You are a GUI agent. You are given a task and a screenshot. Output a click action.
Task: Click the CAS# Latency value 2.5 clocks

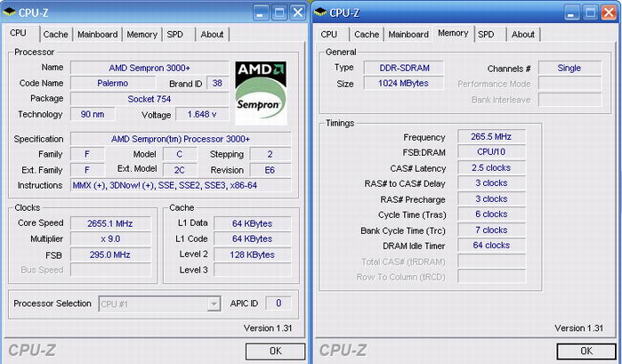click(x=491, y=168)
